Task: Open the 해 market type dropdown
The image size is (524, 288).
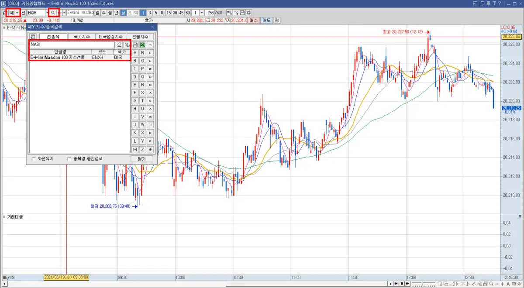Action: click(x=17, y=13)
